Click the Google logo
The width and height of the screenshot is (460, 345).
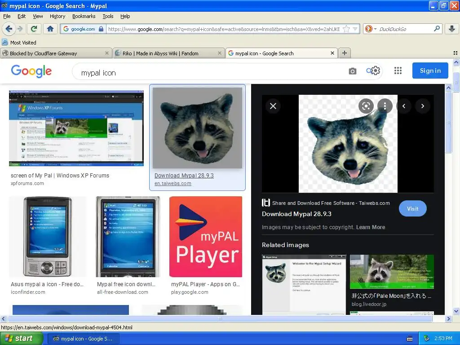click(31, 71)
